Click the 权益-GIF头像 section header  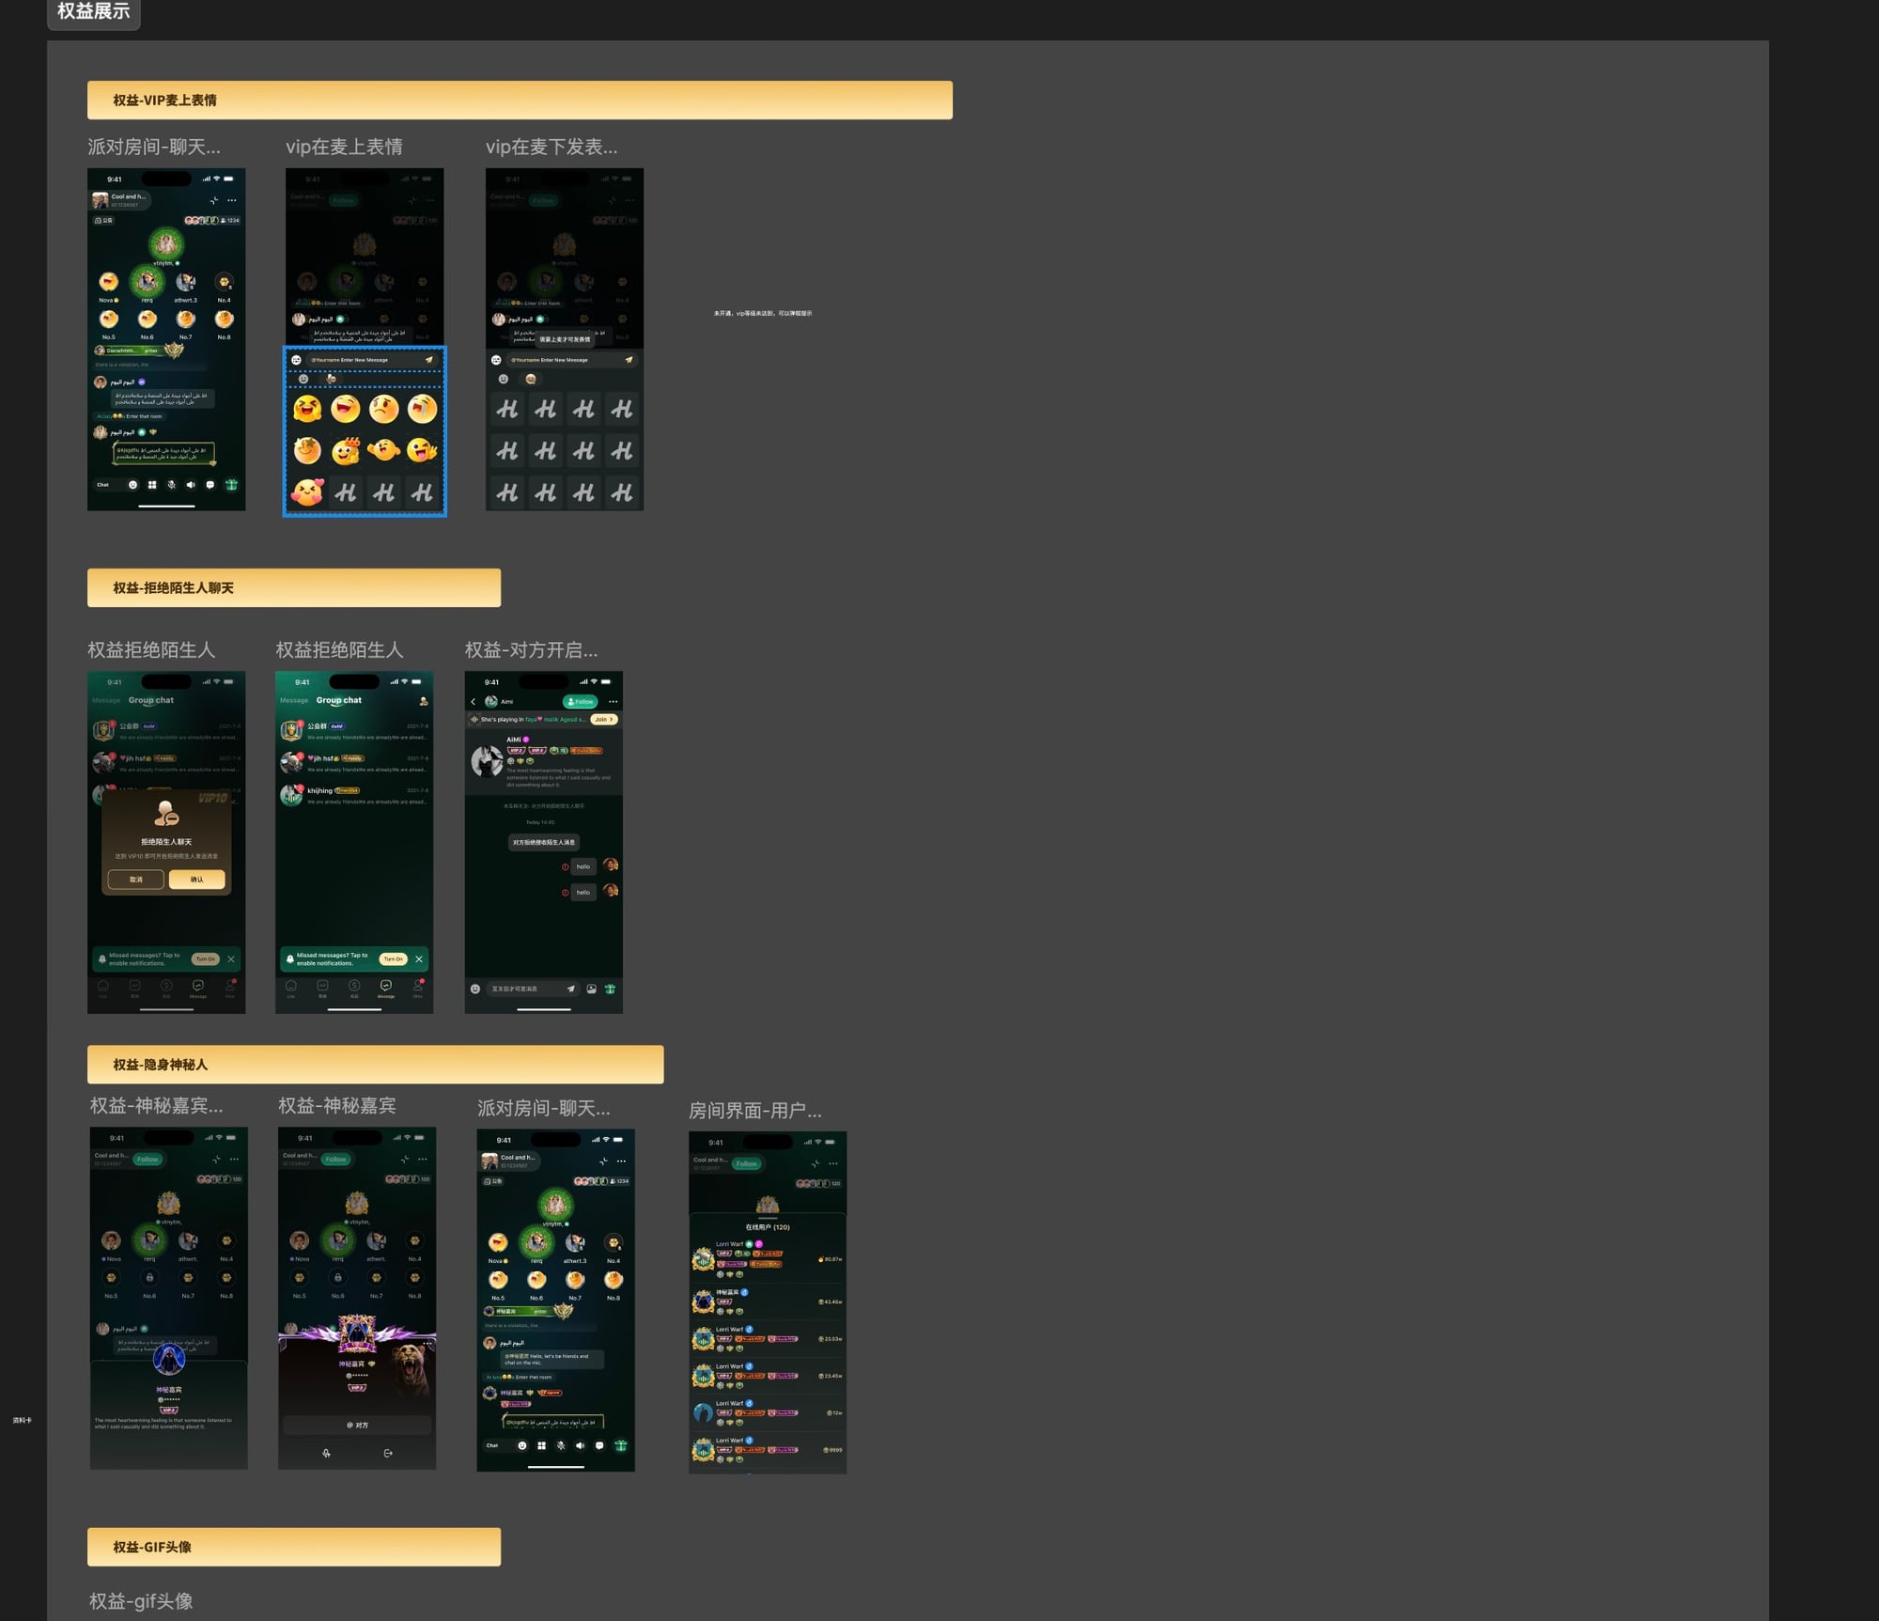(294, 1547)
